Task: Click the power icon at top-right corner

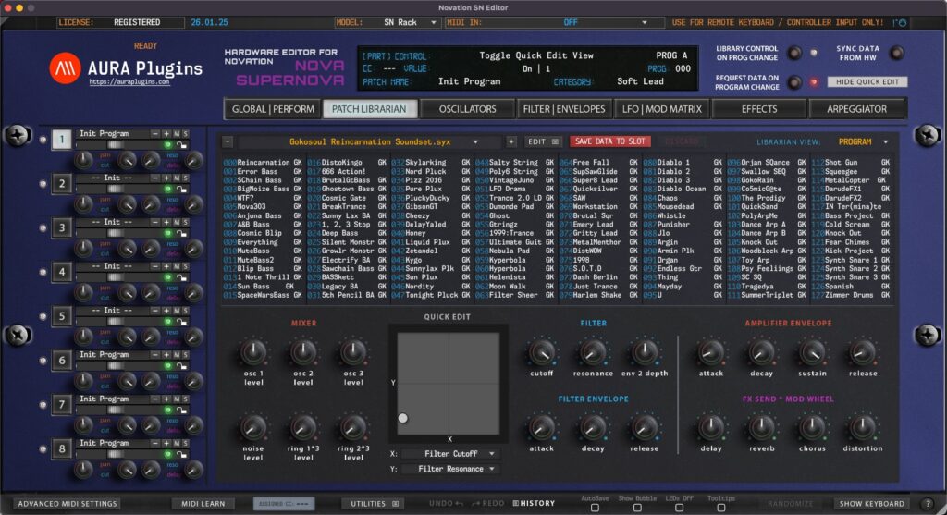Action: [x=903, y=23]
